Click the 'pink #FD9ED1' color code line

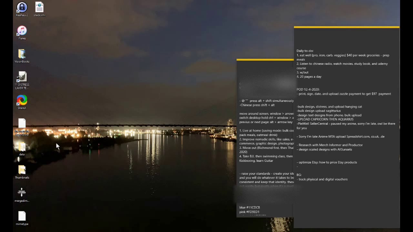(249, 212)
